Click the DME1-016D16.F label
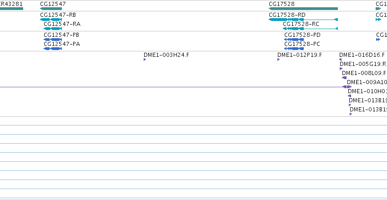The height and width of the screenshot is (200, 387). point(362,55)
